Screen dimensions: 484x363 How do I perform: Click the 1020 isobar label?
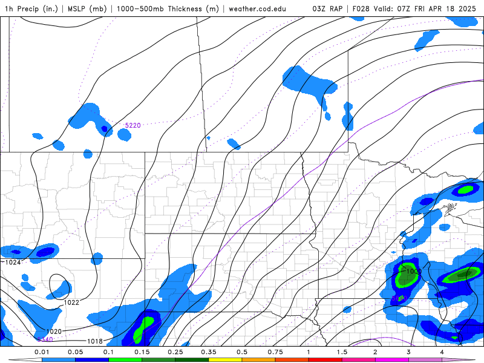(54, 332)
